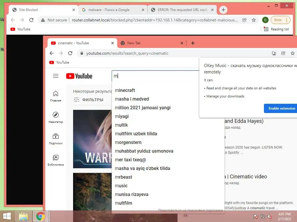Go back in the front YouTube window
Viewport: 297px width, 222px height.
(x=52, y=53)
